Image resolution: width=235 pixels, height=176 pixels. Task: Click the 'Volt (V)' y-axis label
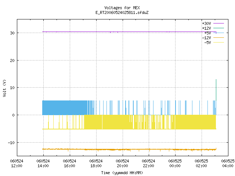[x=4, y=88]
